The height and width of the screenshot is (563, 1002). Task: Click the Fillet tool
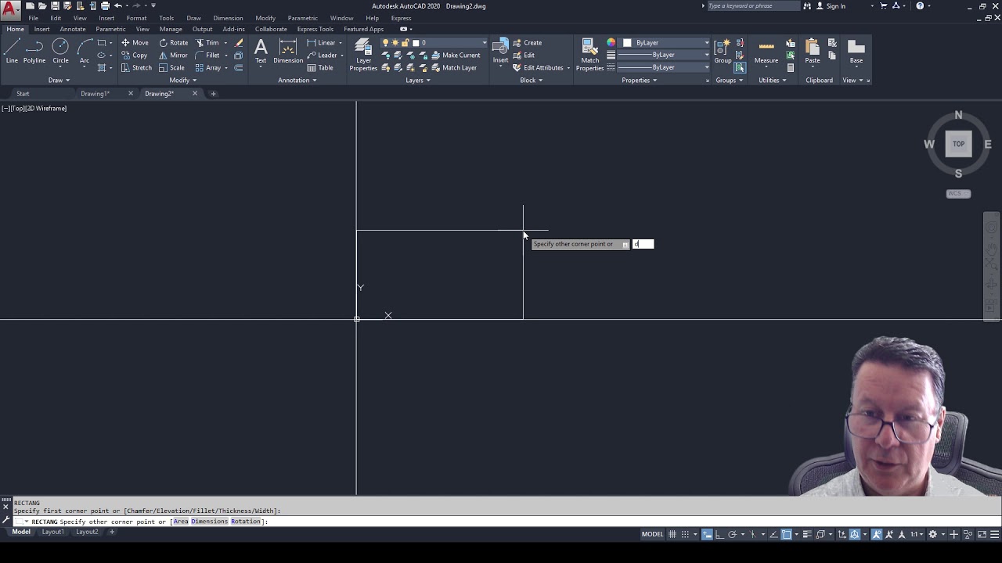(207, 56)
